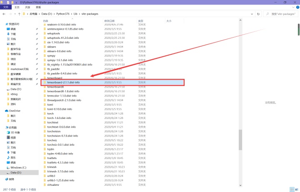
Task: Select the sklearn folder row
Action: point(112,47)
